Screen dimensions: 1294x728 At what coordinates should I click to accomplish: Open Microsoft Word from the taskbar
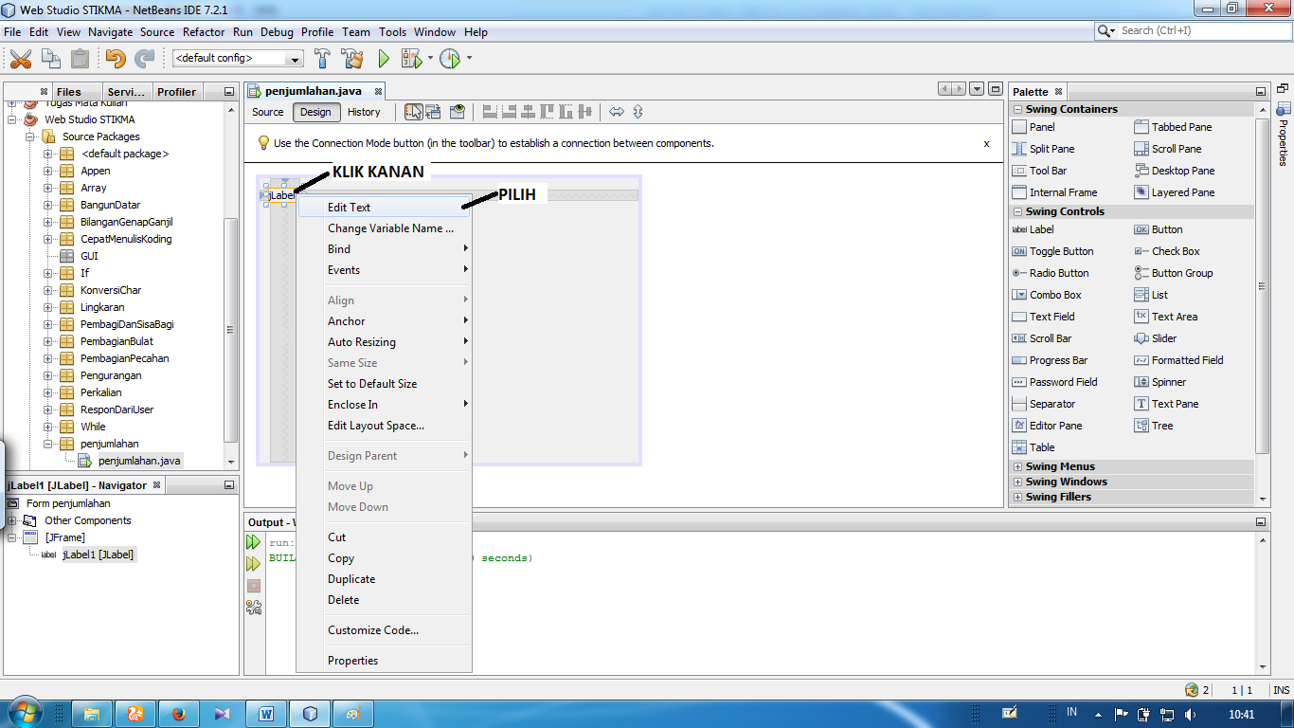pyautogui.click(x=266, y=712)
